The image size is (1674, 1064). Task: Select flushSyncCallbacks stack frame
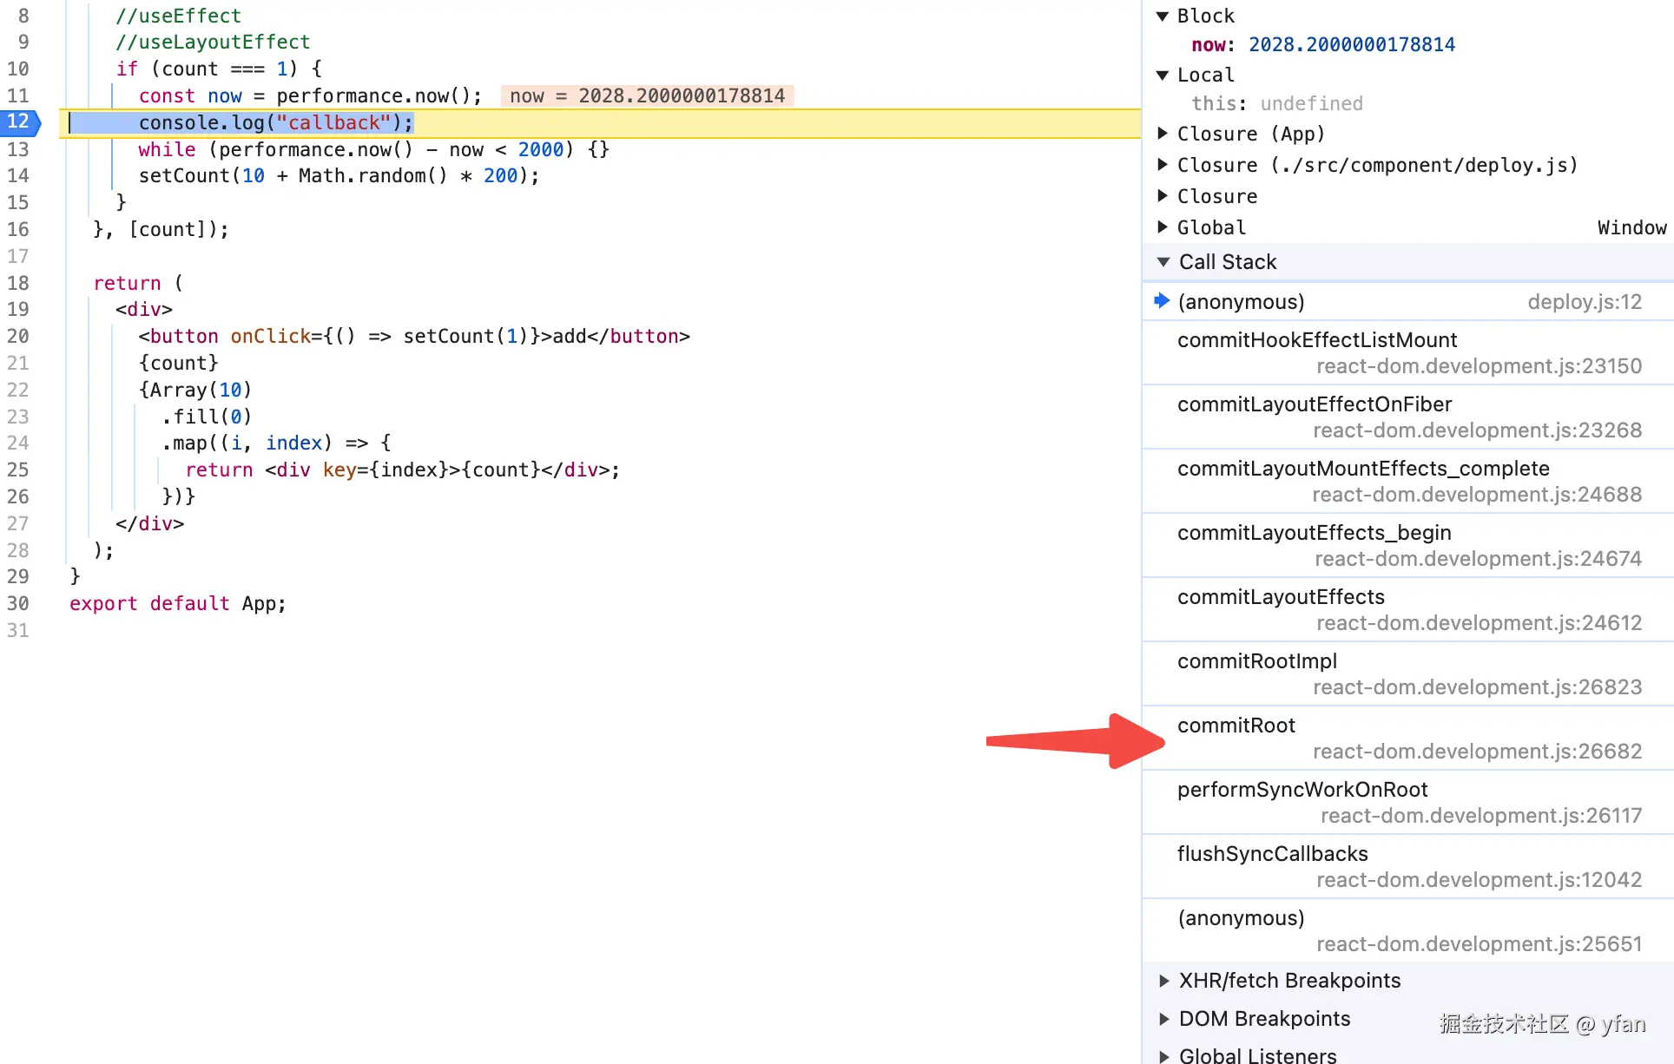coord(1272,854)
